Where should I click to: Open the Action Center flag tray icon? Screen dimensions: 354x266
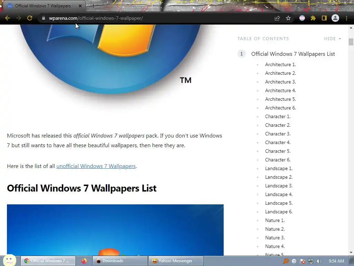(x=302, y=261)
